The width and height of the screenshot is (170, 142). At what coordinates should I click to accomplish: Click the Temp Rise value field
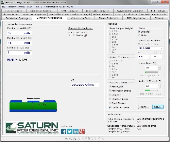click(x=151, y=68)
